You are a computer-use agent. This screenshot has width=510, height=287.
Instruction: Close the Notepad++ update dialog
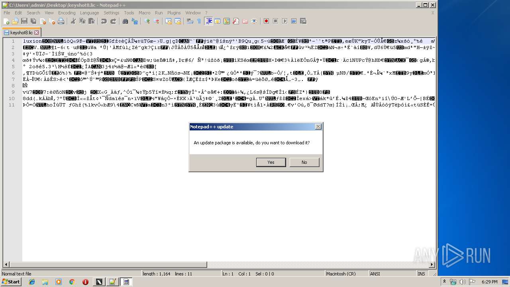(318, 127)
